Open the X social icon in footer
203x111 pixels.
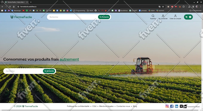pyautogui.click(x=181, y=106)
